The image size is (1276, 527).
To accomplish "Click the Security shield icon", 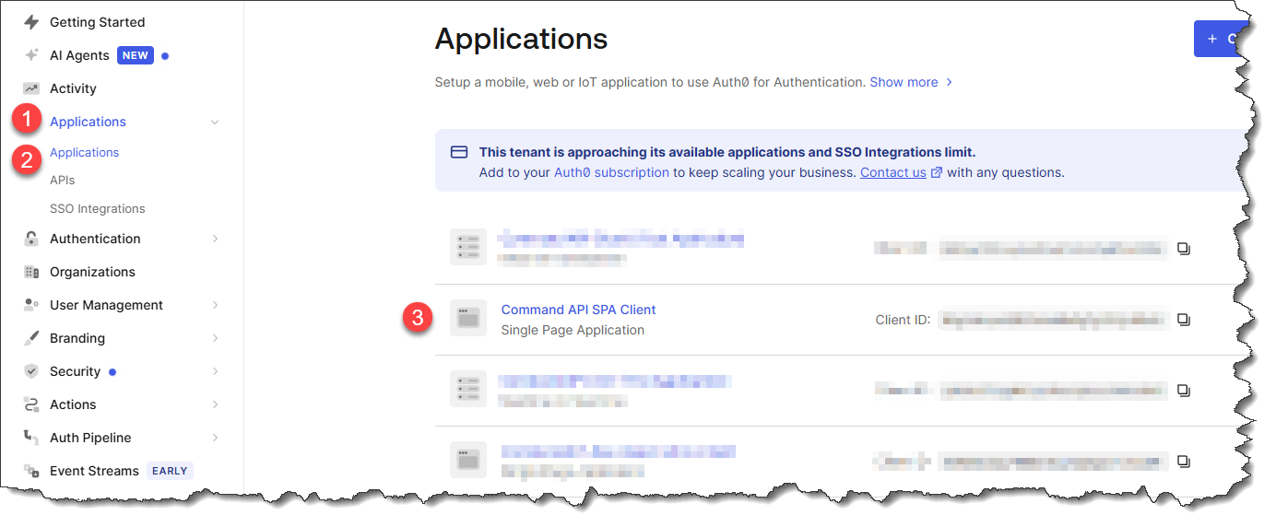I will click(31, 371).
